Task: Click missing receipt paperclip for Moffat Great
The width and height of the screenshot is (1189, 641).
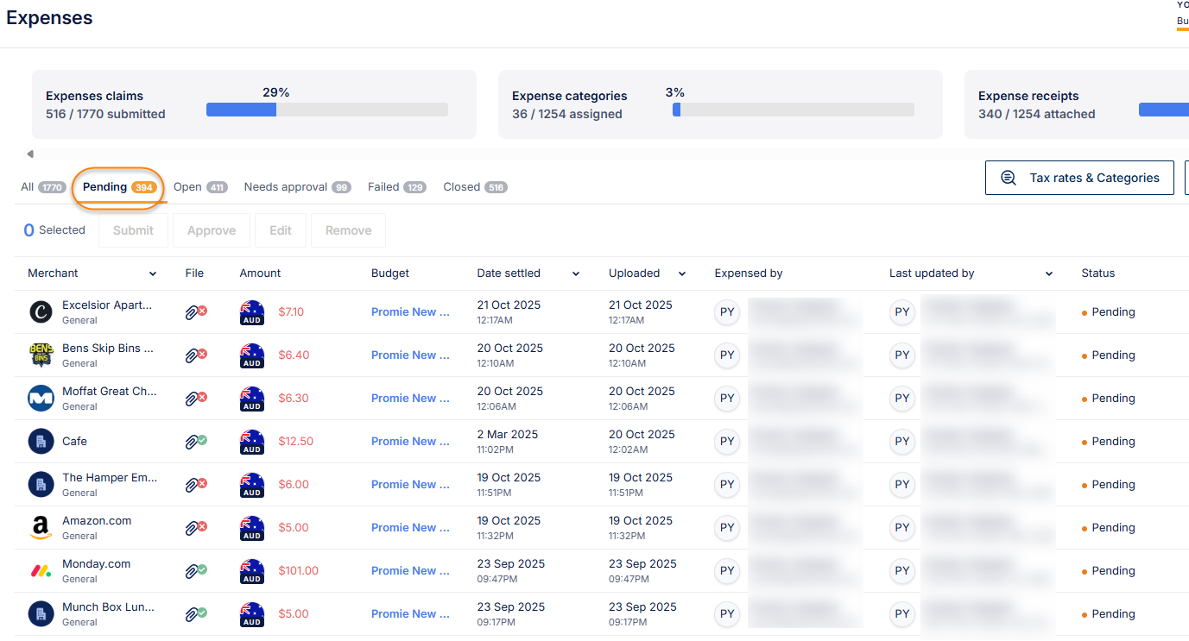Action: (x=196, y=399)
